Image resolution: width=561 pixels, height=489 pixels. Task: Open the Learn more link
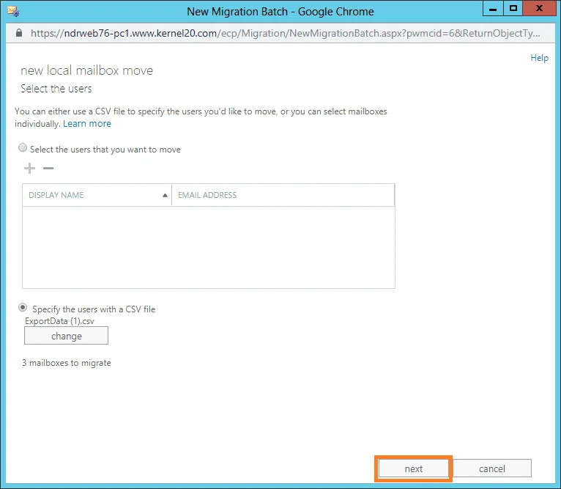click(87, 124)
